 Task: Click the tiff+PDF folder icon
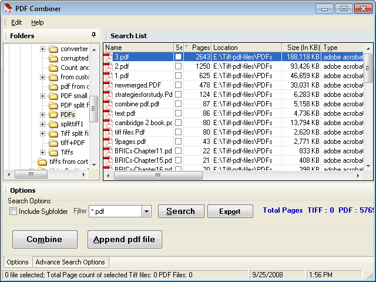pos(53,143)
